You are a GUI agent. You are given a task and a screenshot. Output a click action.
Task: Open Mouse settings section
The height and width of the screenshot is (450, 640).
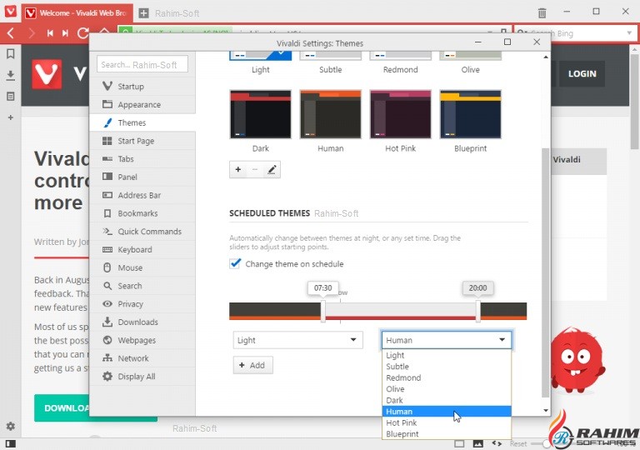coord(142,267)
